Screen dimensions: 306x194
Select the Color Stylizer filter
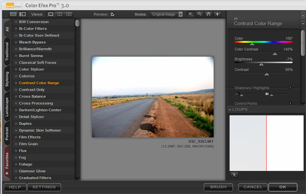pos(32,69)
